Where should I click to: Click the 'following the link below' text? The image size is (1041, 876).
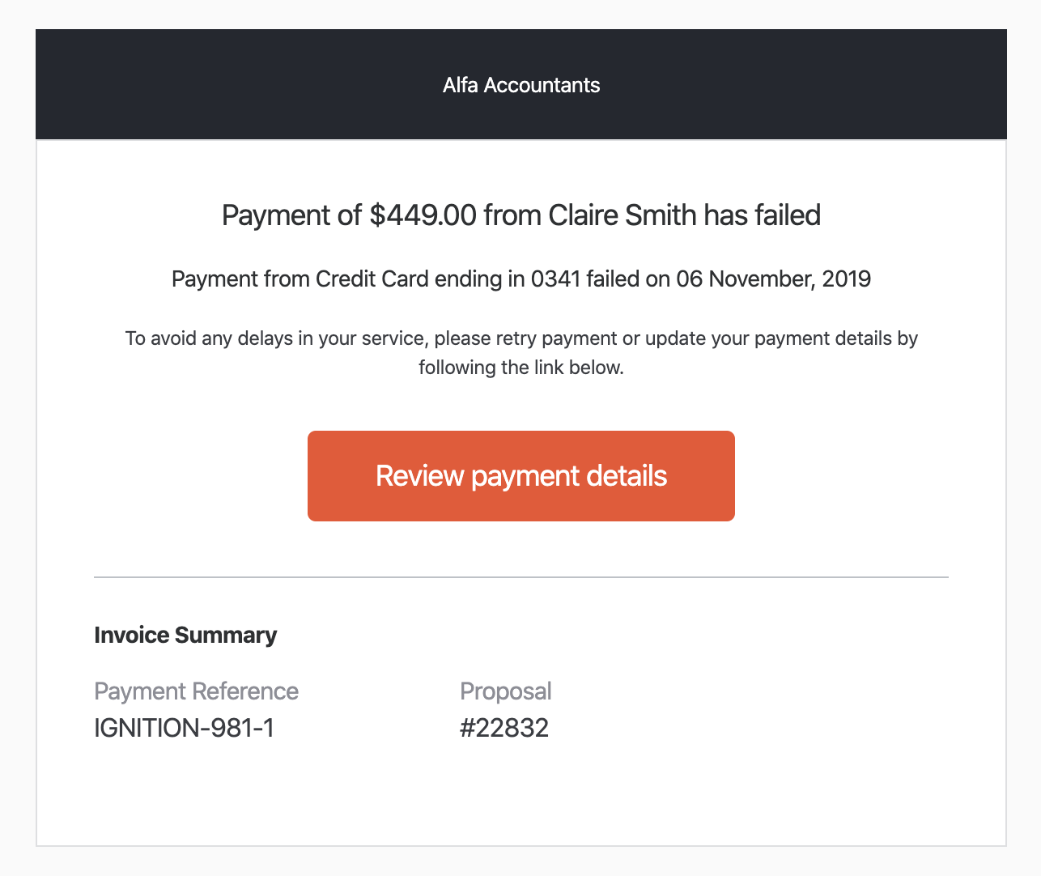coord(520,368)
